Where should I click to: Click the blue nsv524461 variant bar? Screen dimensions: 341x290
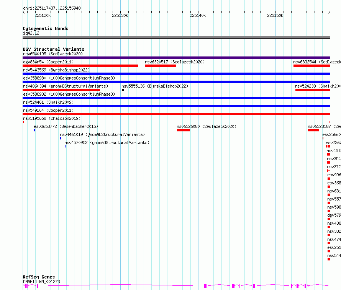pos(176,106)
